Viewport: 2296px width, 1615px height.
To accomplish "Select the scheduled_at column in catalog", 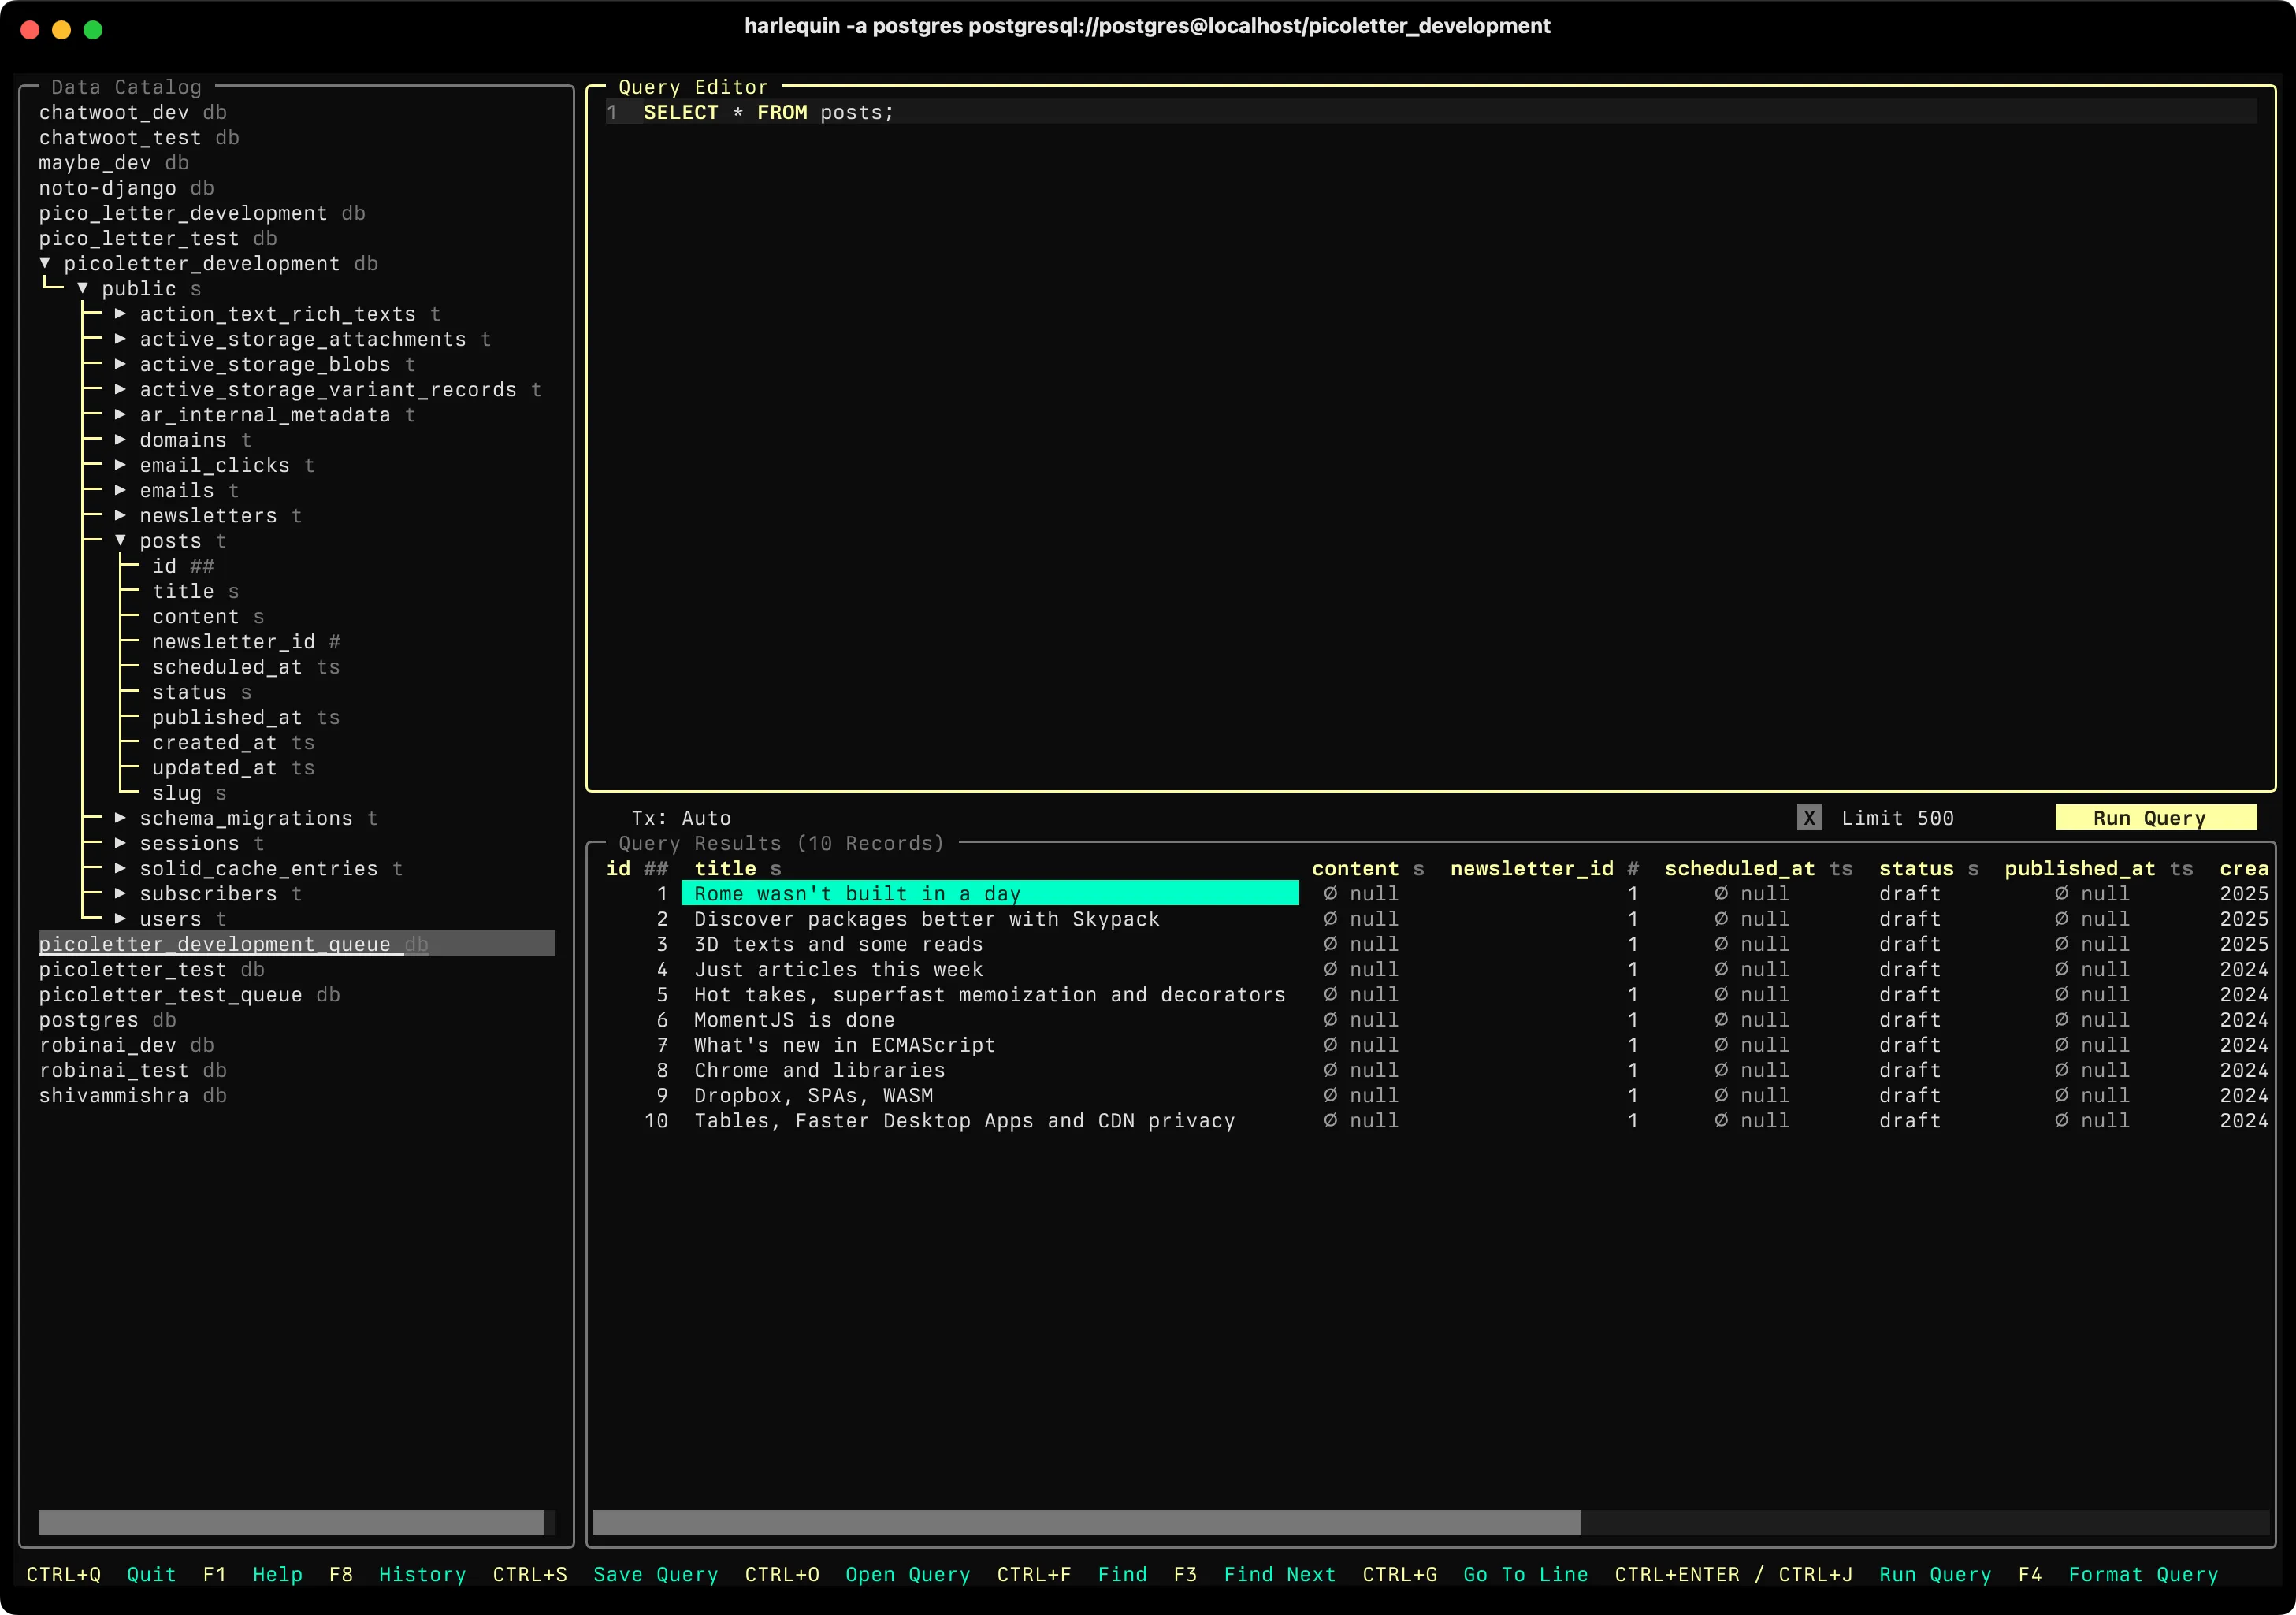I will tap(227, 667).
